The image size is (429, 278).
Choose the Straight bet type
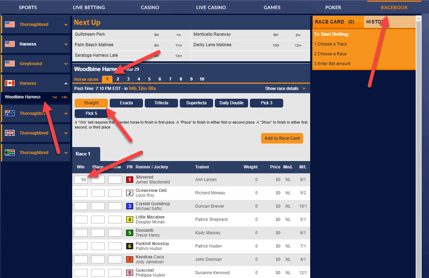(x=91, y=103)
